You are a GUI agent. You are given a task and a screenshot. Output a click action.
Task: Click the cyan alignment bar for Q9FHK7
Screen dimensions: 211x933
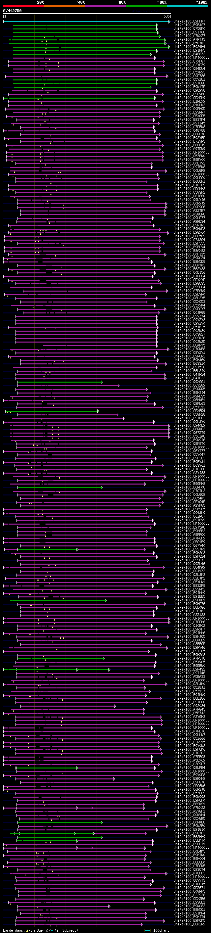pos(87,22)
